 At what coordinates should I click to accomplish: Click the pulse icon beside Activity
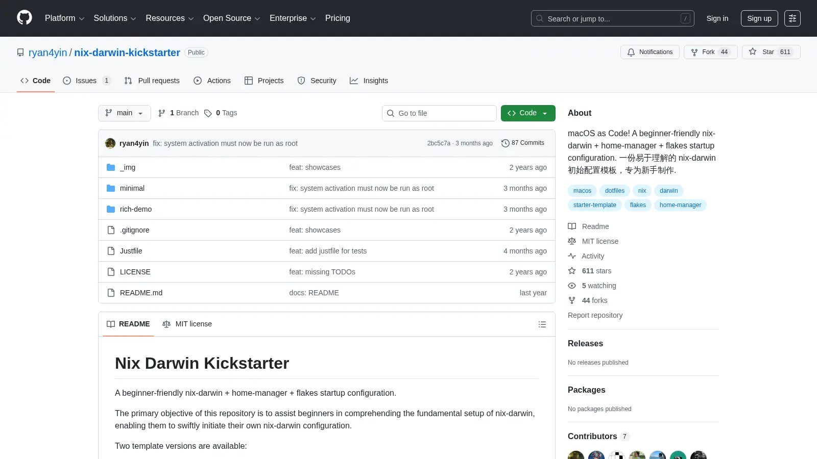(x=572, y=256)
